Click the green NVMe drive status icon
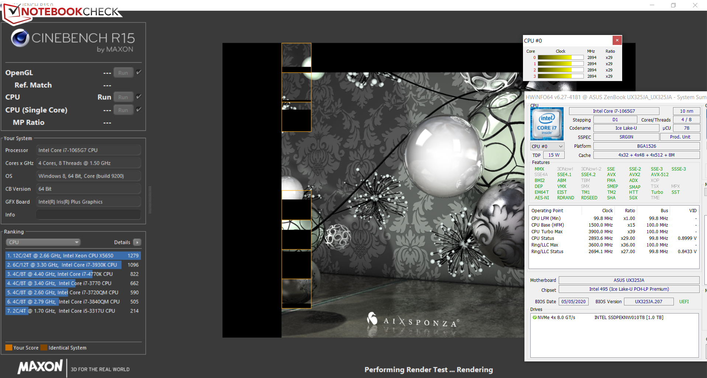This screenshot has width=707, height=378. coord(534,317)
